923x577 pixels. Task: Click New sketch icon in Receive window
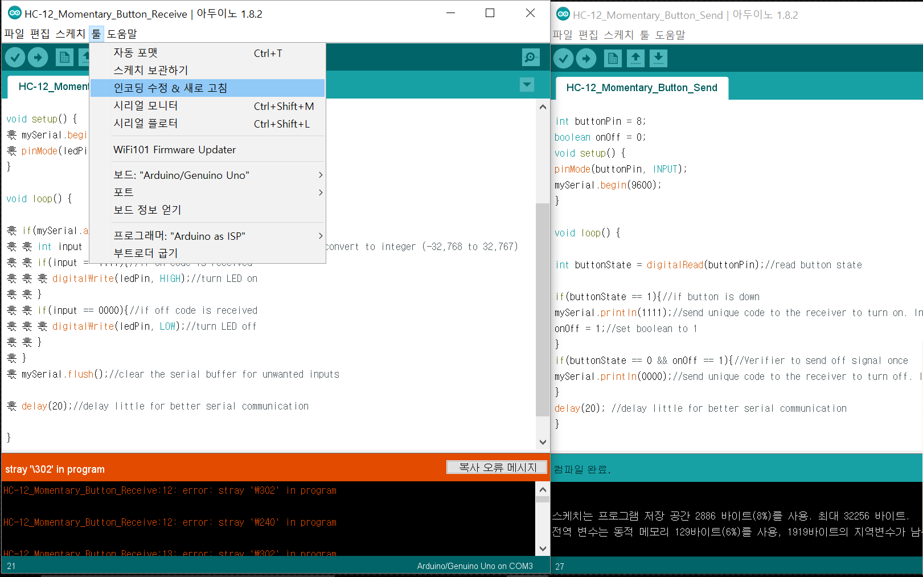click(x=64, y=57)
